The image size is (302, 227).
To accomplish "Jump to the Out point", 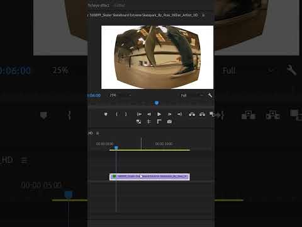I will point(179,114).
